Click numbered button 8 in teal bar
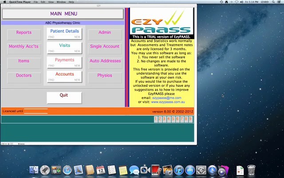The height and width of the screenshot is (178, 284). click(x=186, y=119)
